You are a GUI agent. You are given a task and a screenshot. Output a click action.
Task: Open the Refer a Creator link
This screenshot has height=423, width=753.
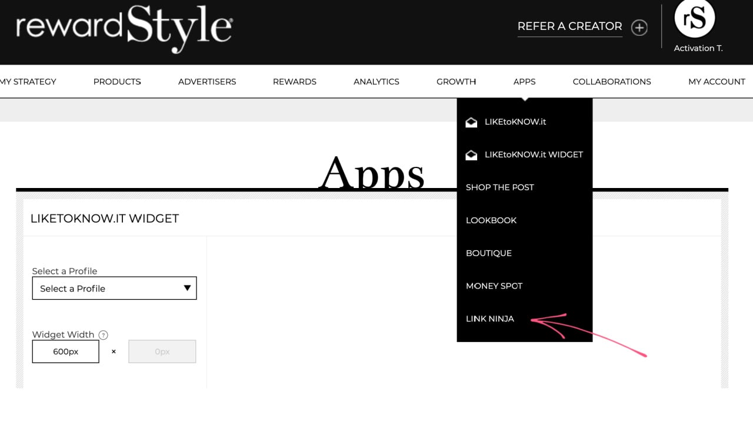point(569,26)
